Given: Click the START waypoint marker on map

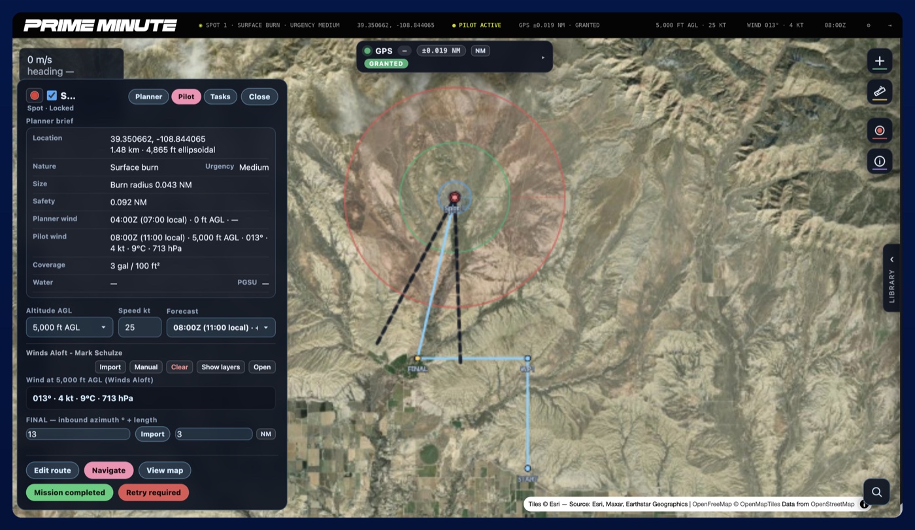Looking at the screenshot, I should [527, 468].
